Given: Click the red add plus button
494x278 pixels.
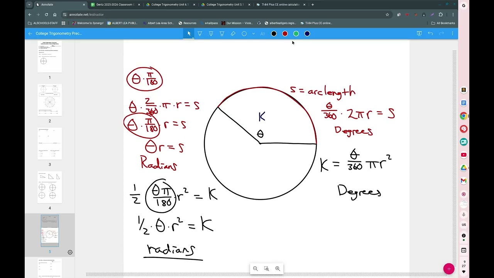Looking at the screenshot, I should 449,269.
